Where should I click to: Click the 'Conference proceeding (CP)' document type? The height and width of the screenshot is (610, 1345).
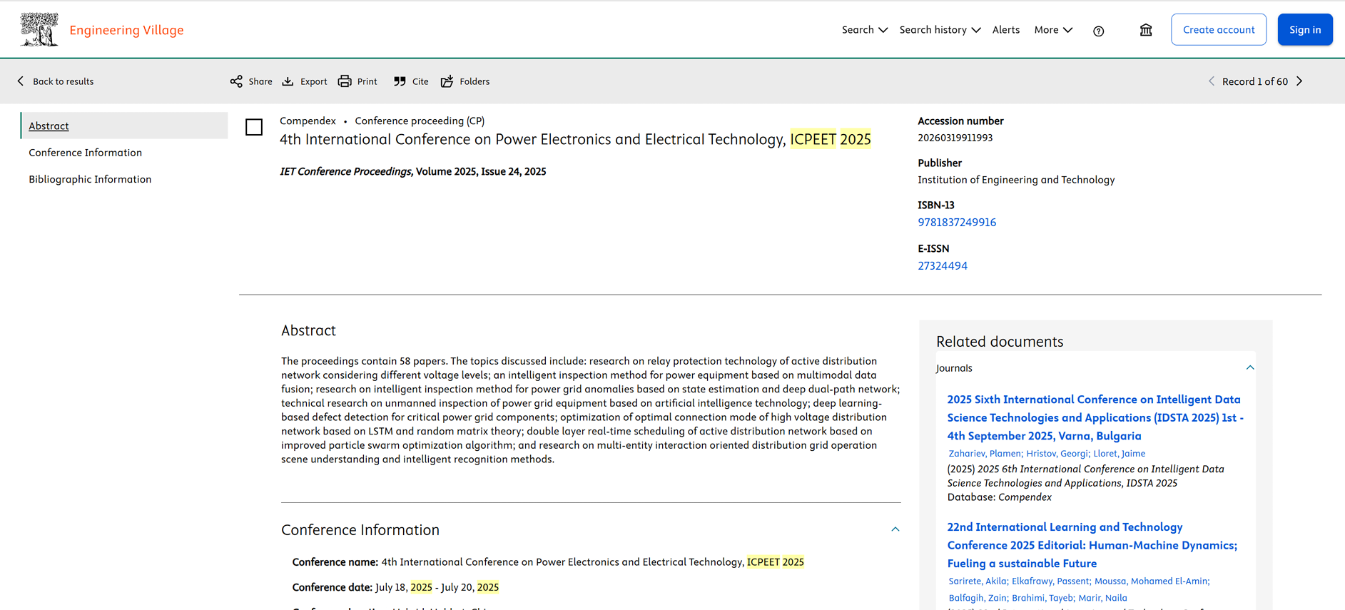(x=420, y=121)
